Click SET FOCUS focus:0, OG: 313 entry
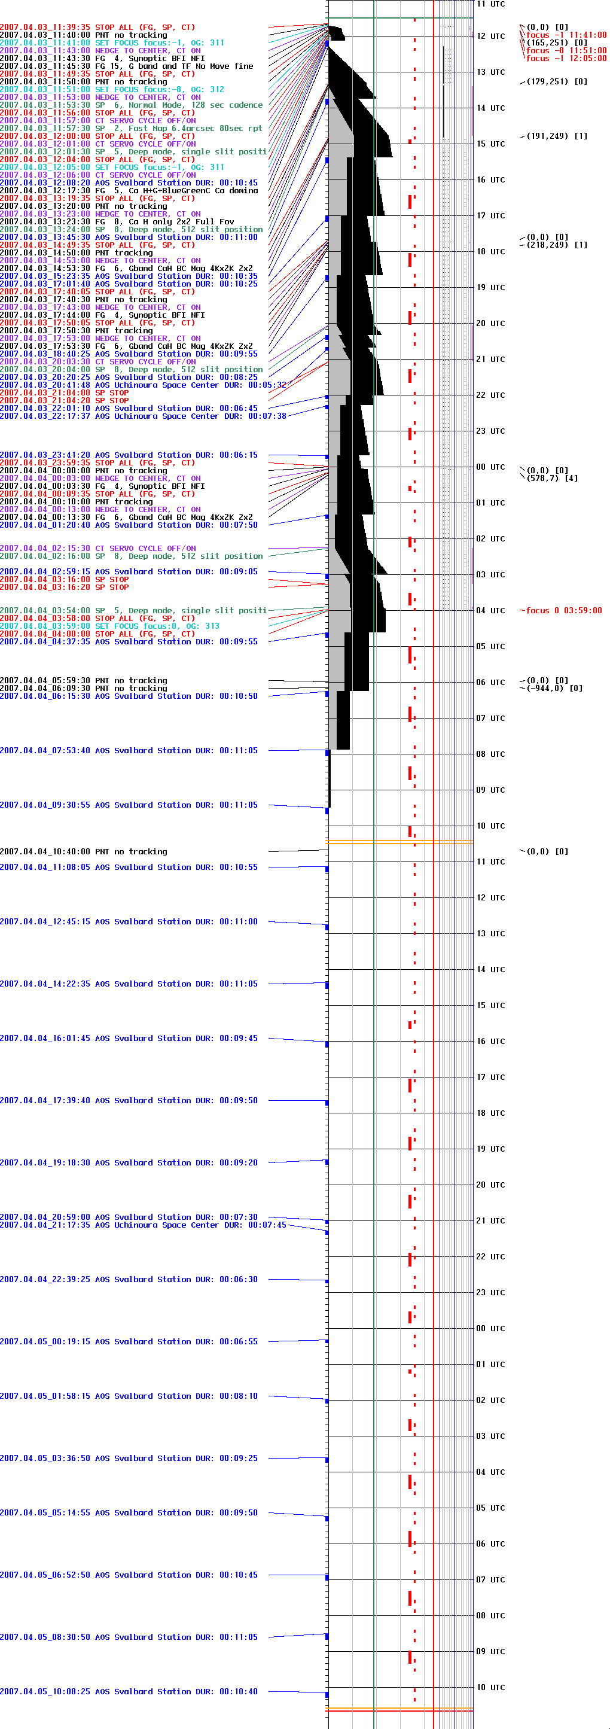The image size is (610, 1729). (109, 626)
